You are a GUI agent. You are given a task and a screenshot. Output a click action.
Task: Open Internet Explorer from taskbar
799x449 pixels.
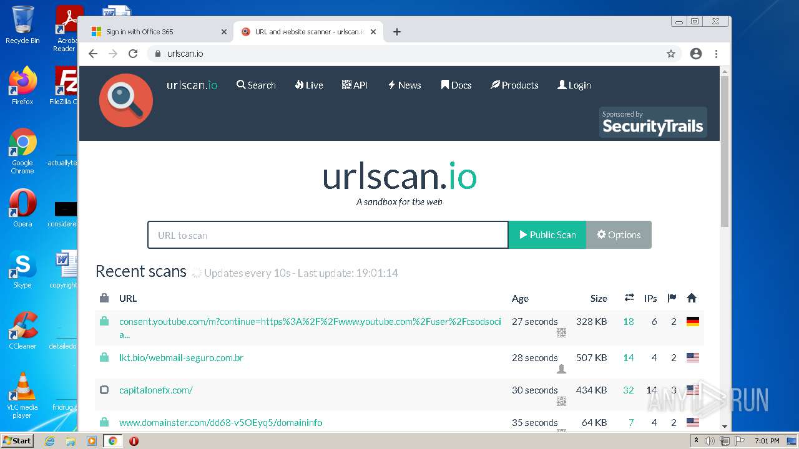tap(49, 441)
